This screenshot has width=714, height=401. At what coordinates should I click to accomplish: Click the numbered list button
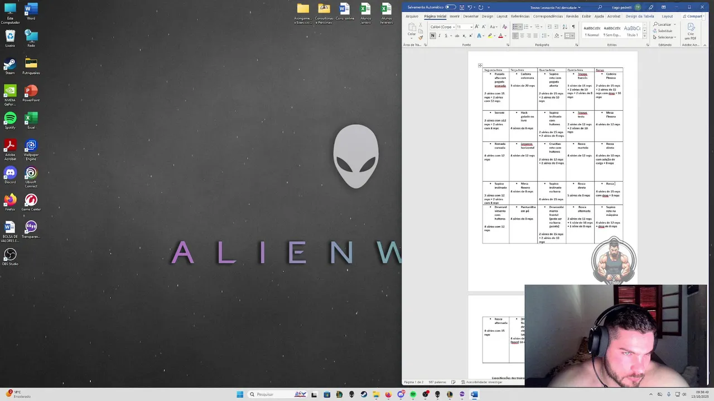pos(526,27)
